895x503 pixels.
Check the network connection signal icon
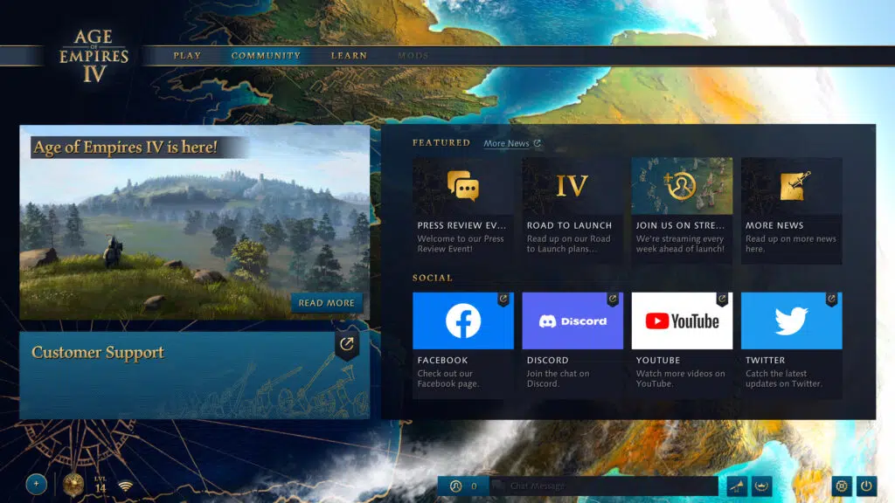point(126,486)
